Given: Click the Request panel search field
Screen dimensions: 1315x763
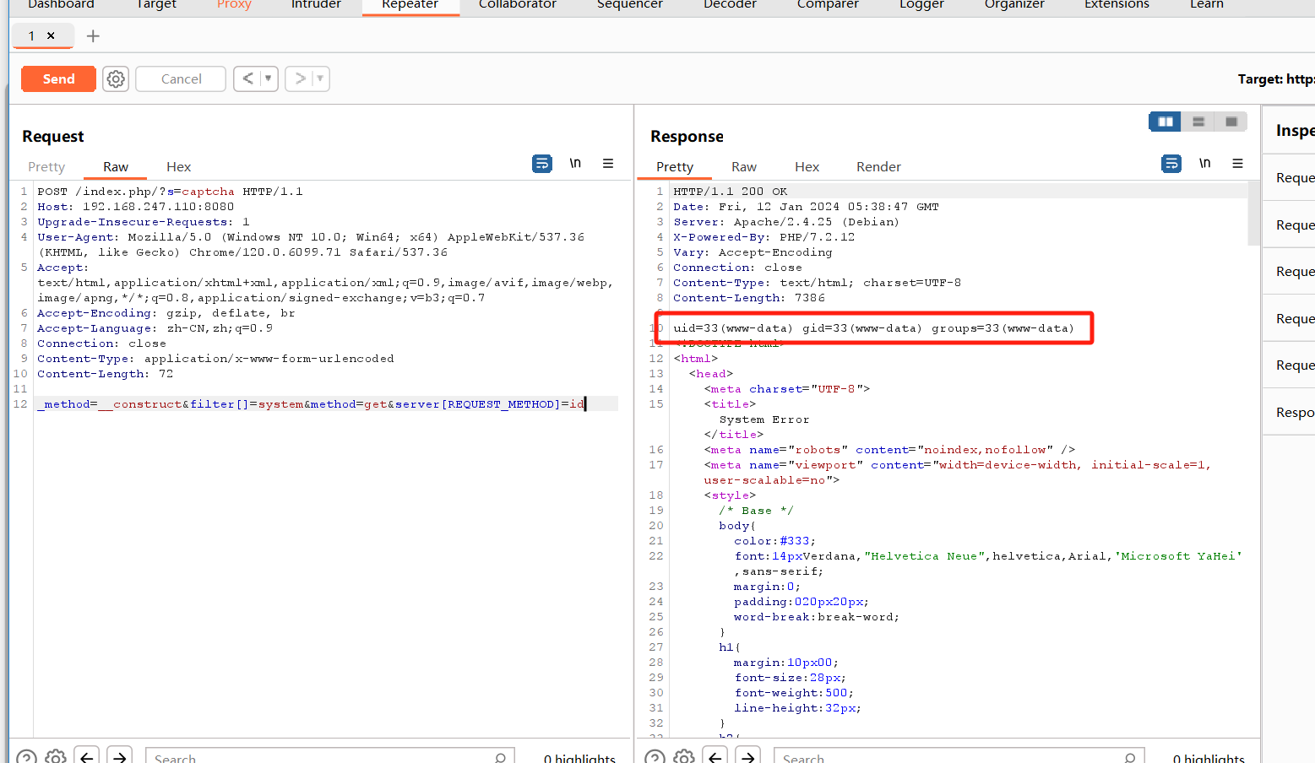Looking at the screenshot, I should (x=329, y=757).
